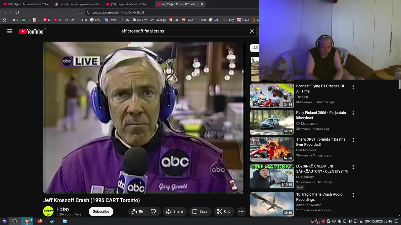Viewport: 401px width, 225px height.
Task: Open options menu for Scariest Flying F1 Crashes
Action: [x=353, y=87]
